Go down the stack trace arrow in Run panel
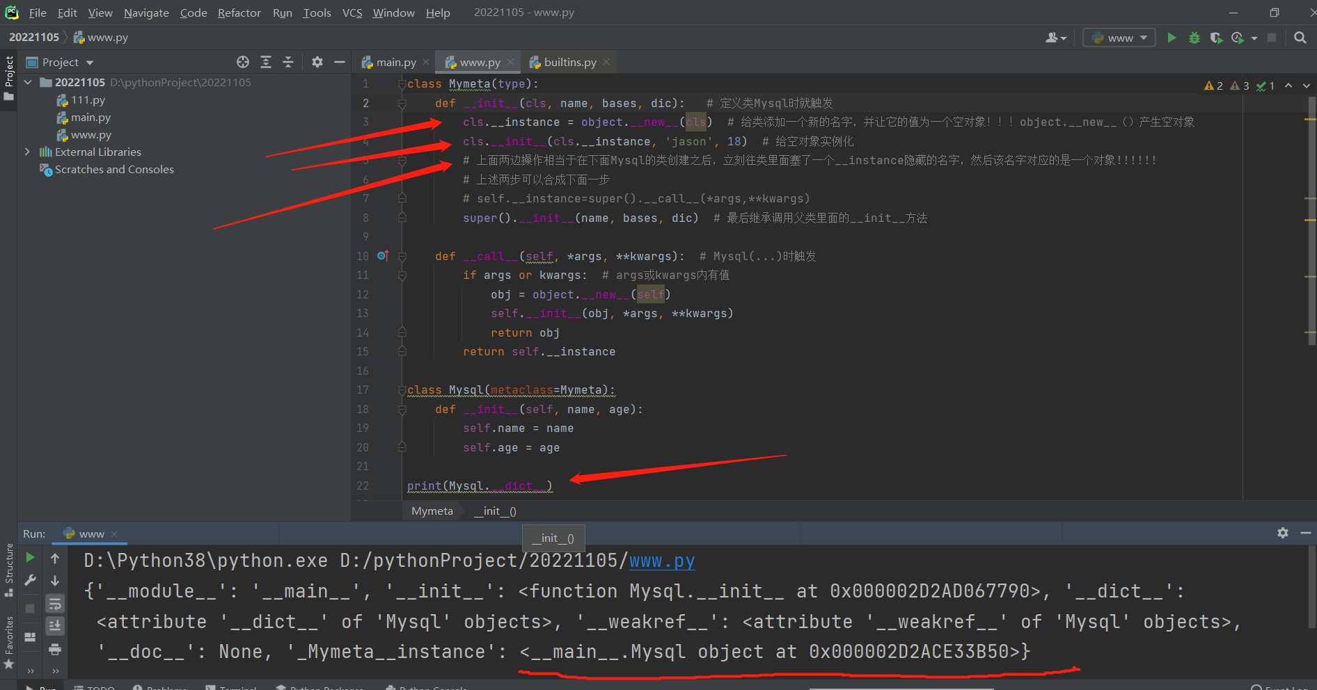The width and height of the screenshot is (1317, 690). tap(55, 580)
